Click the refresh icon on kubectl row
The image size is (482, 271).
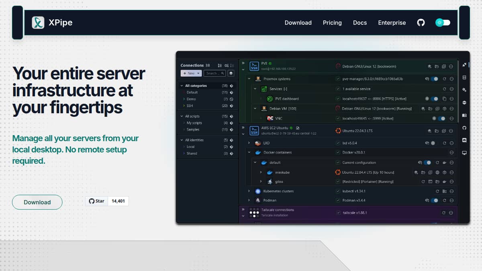pos(437,191)
